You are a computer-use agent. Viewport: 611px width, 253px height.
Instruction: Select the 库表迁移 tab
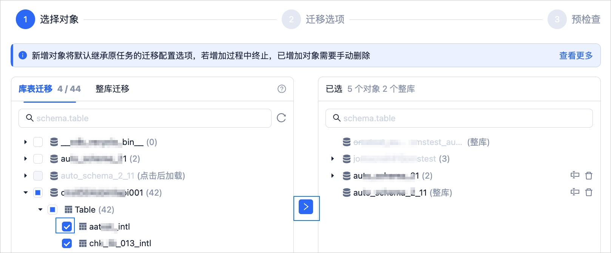[35, 89]
